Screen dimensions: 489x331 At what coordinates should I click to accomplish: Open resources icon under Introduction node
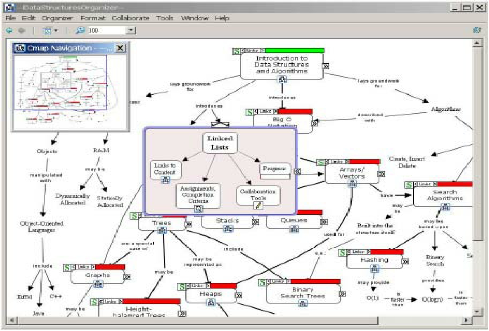point(282,79)
